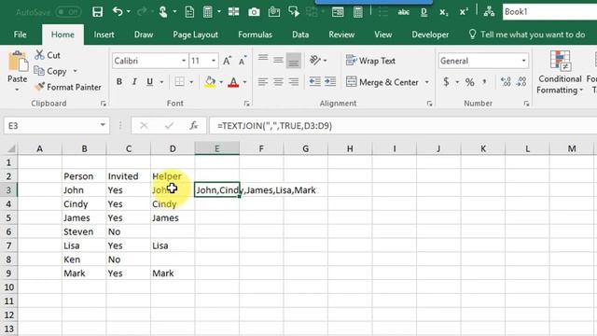597x336 pixels.
Task: Open the Developer tab
Action: (430, 35)
